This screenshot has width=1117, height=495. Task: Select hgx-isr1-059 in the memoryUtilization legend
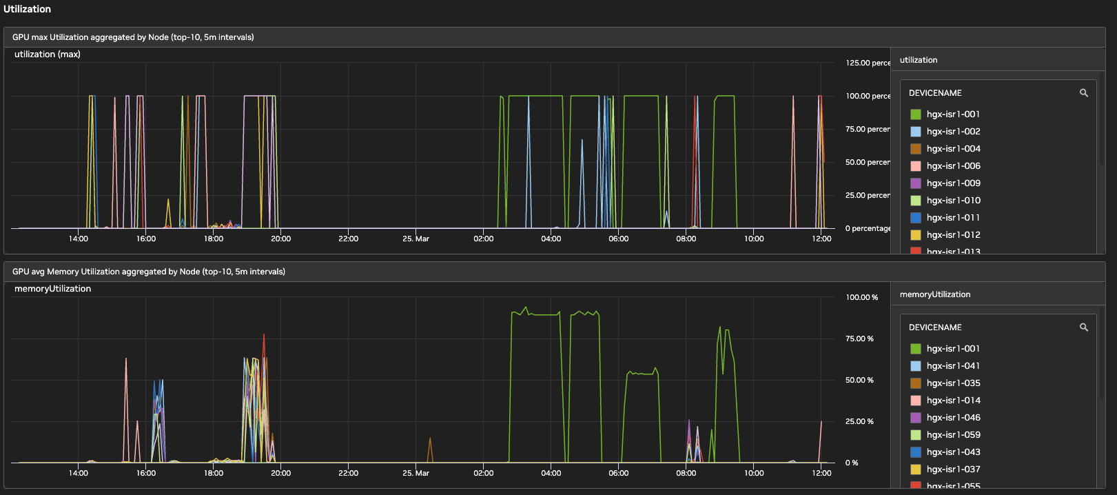coord(953,435)
